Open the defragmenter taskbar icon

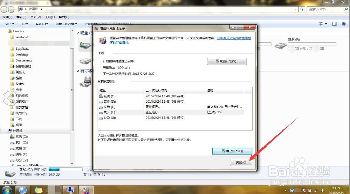(86, 190)
